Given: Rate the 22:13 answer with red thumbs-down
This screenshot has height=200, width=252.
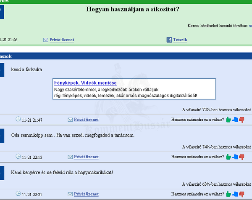Looking at the screenshot, I should [x=241, y=157].
